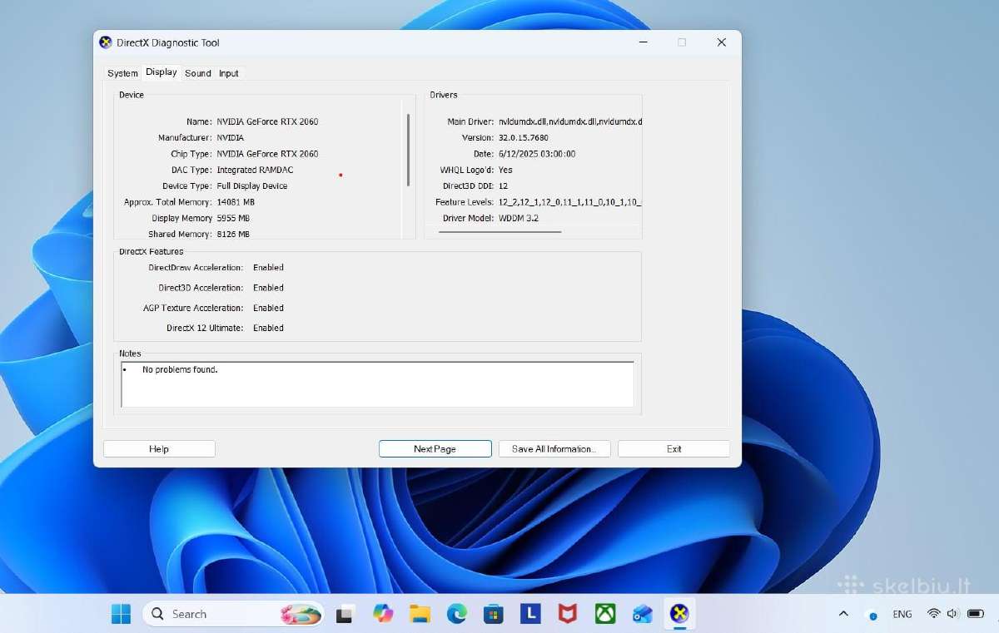The width and height of the screenshot is (999, 633).
Task: Click the DirectDraw Acceleration label
Action: (196, 268)
